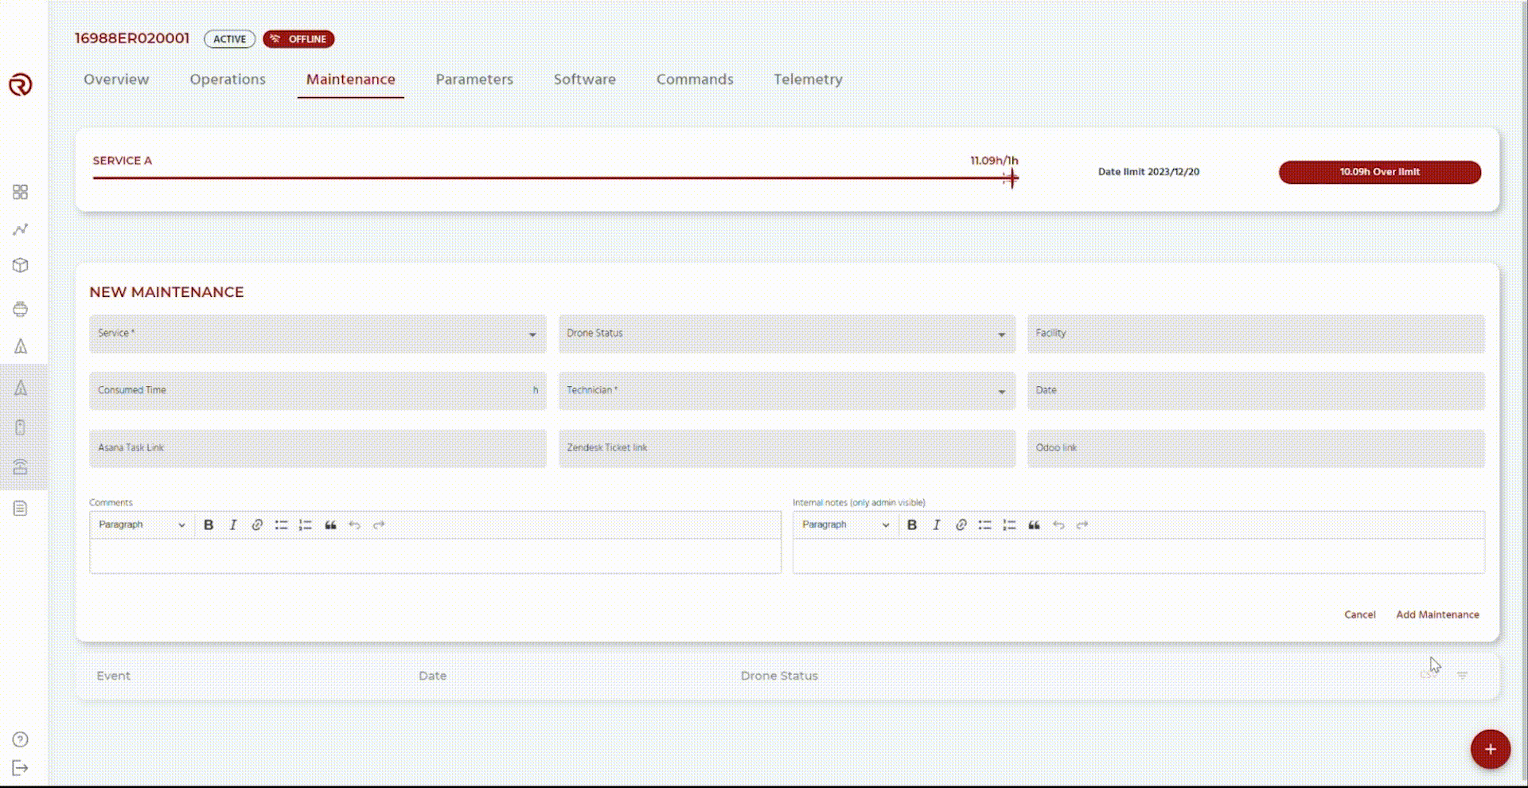Click the ACTIVE status badge
This screenshot has height=788, width=1528.
(229, 39)
